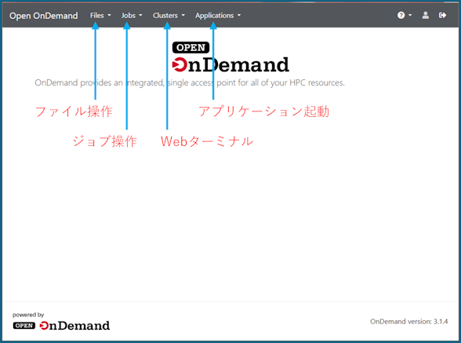Viewport: 461px width, 343px height.
Task: Click the OnDemand provides an integrated description text
Action: (190, 82)
